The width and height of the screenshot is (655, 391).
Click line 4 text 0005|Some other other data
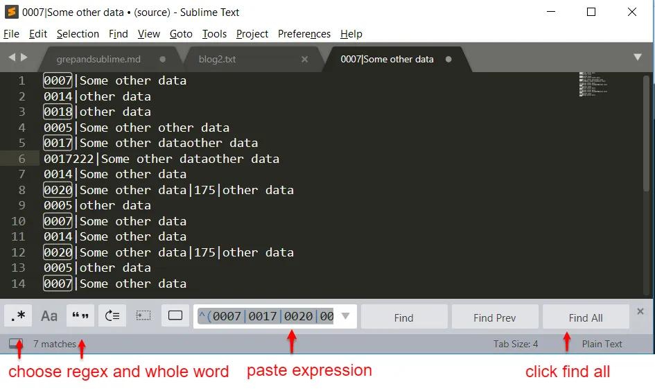pos(137,128)
